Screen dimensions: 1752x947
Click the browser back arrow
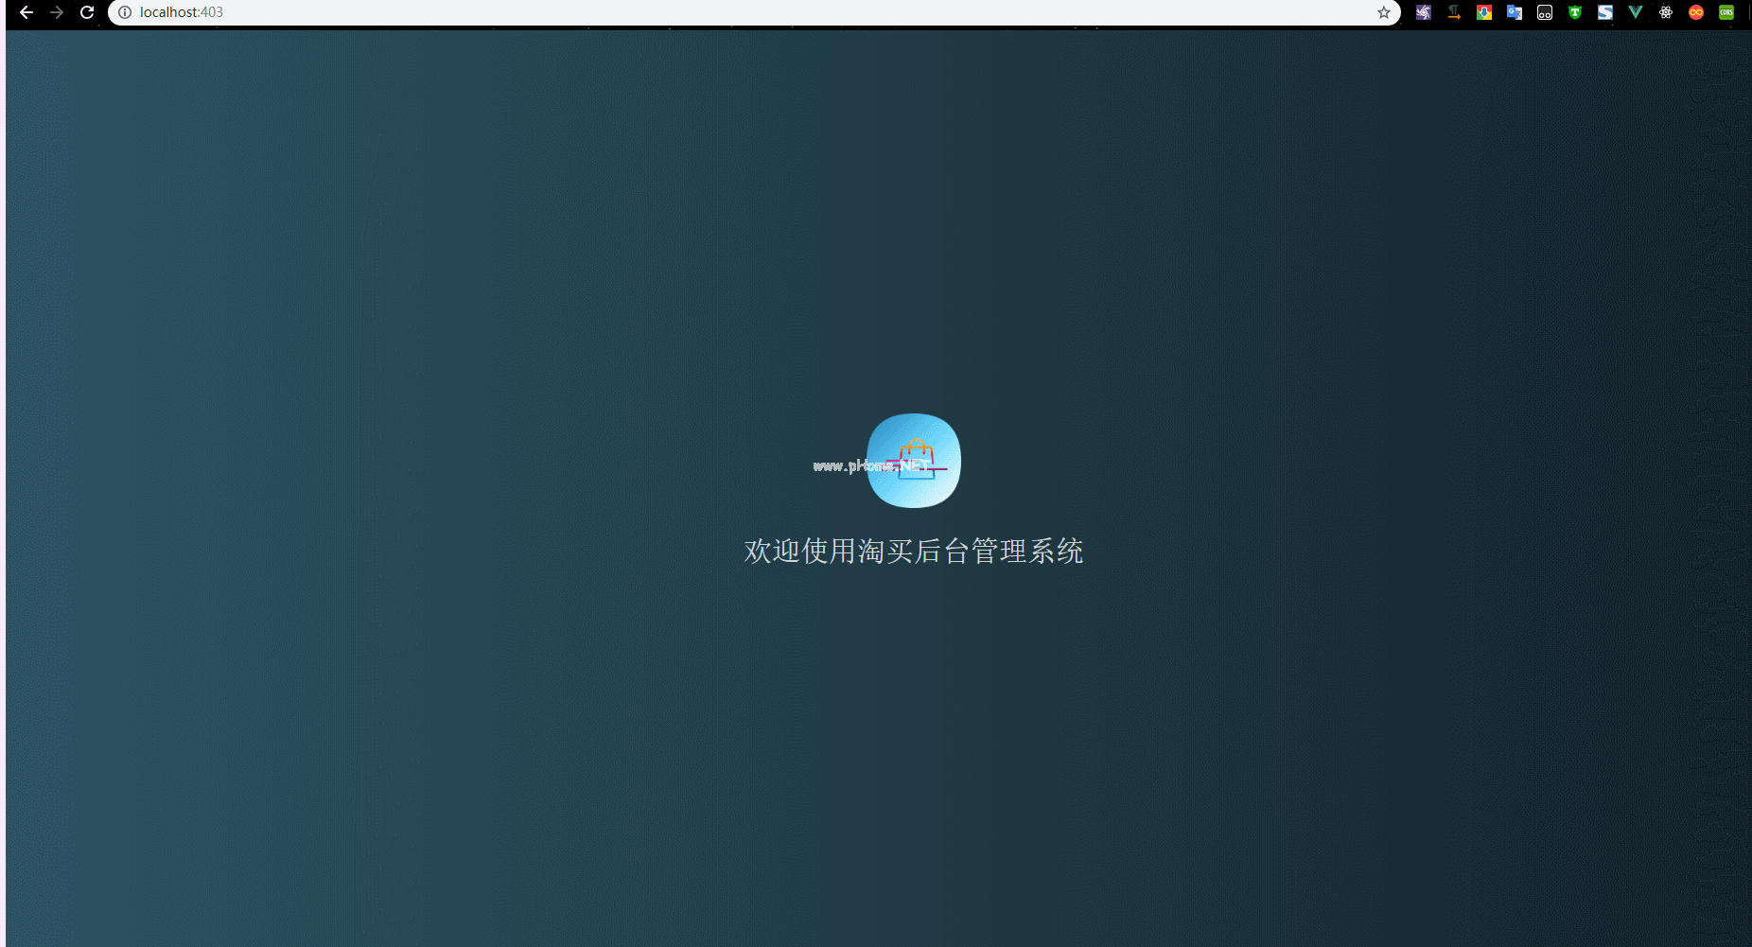pyautogui.click(x=26, y=12)
